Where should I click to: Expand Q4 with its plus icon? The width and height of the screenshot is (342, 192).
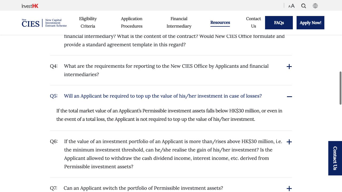[x=289, y=67]
